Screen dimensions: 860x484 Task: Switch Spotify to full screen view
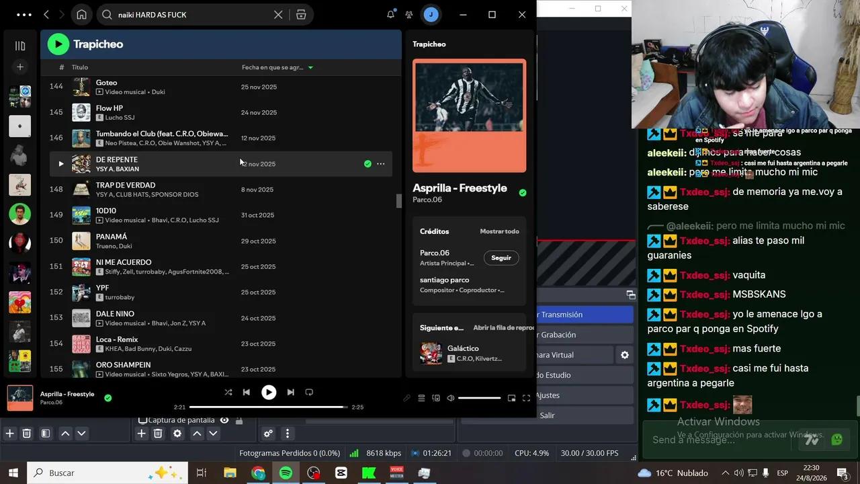tap(526, 399)
